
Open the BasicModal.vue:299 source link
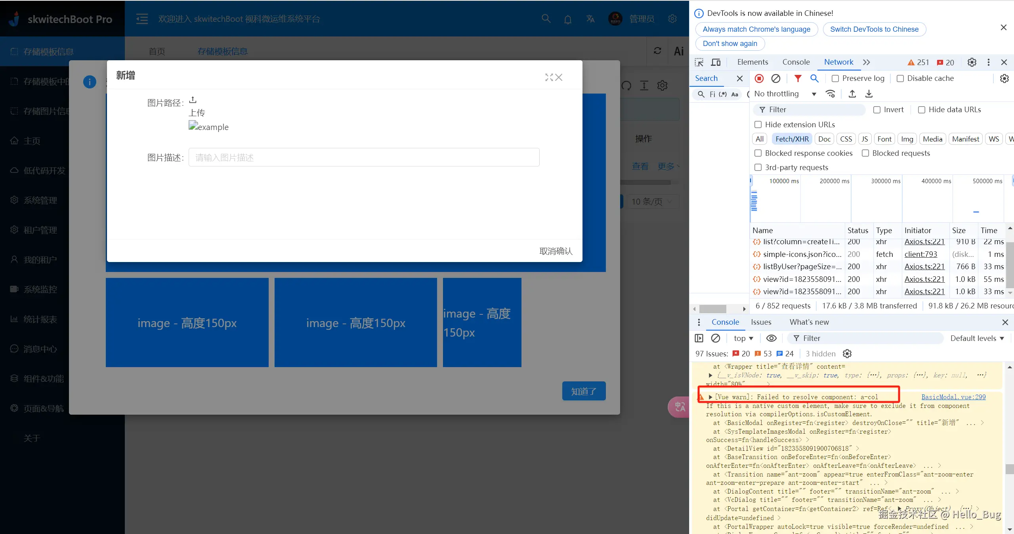953,397
